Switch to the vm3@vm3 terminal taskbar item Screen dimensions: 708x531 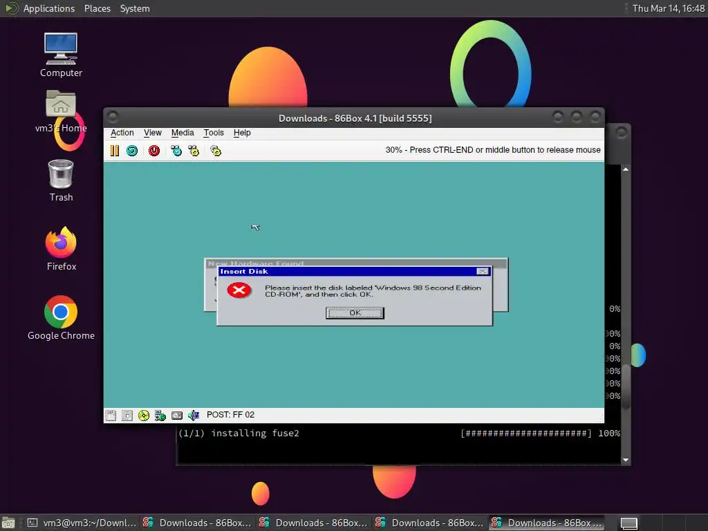[82, 523]
